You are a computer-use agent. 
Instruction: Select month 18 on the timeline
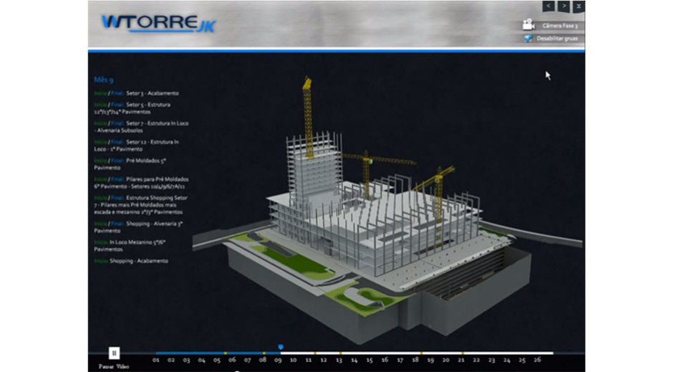pos(415,360)
